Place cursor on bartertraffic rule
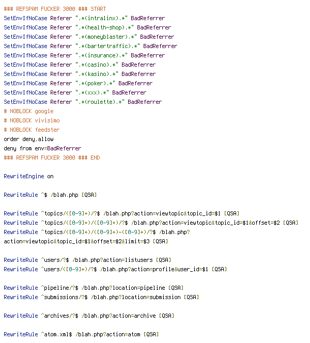Screen dimensions: 310x343 coord(90,46)
